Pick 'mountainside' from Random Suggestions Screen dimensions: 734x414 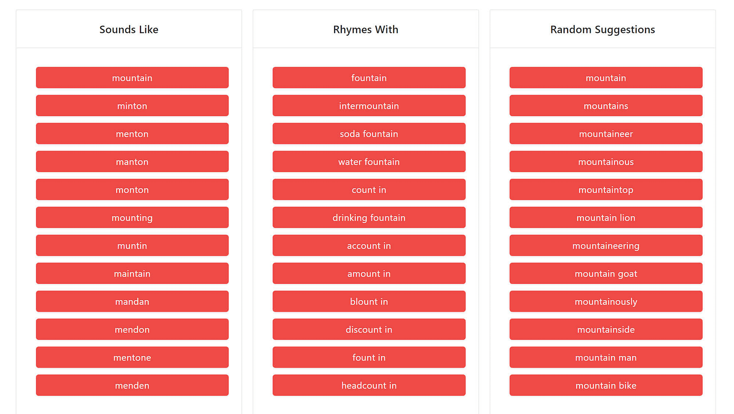[605, 329]
